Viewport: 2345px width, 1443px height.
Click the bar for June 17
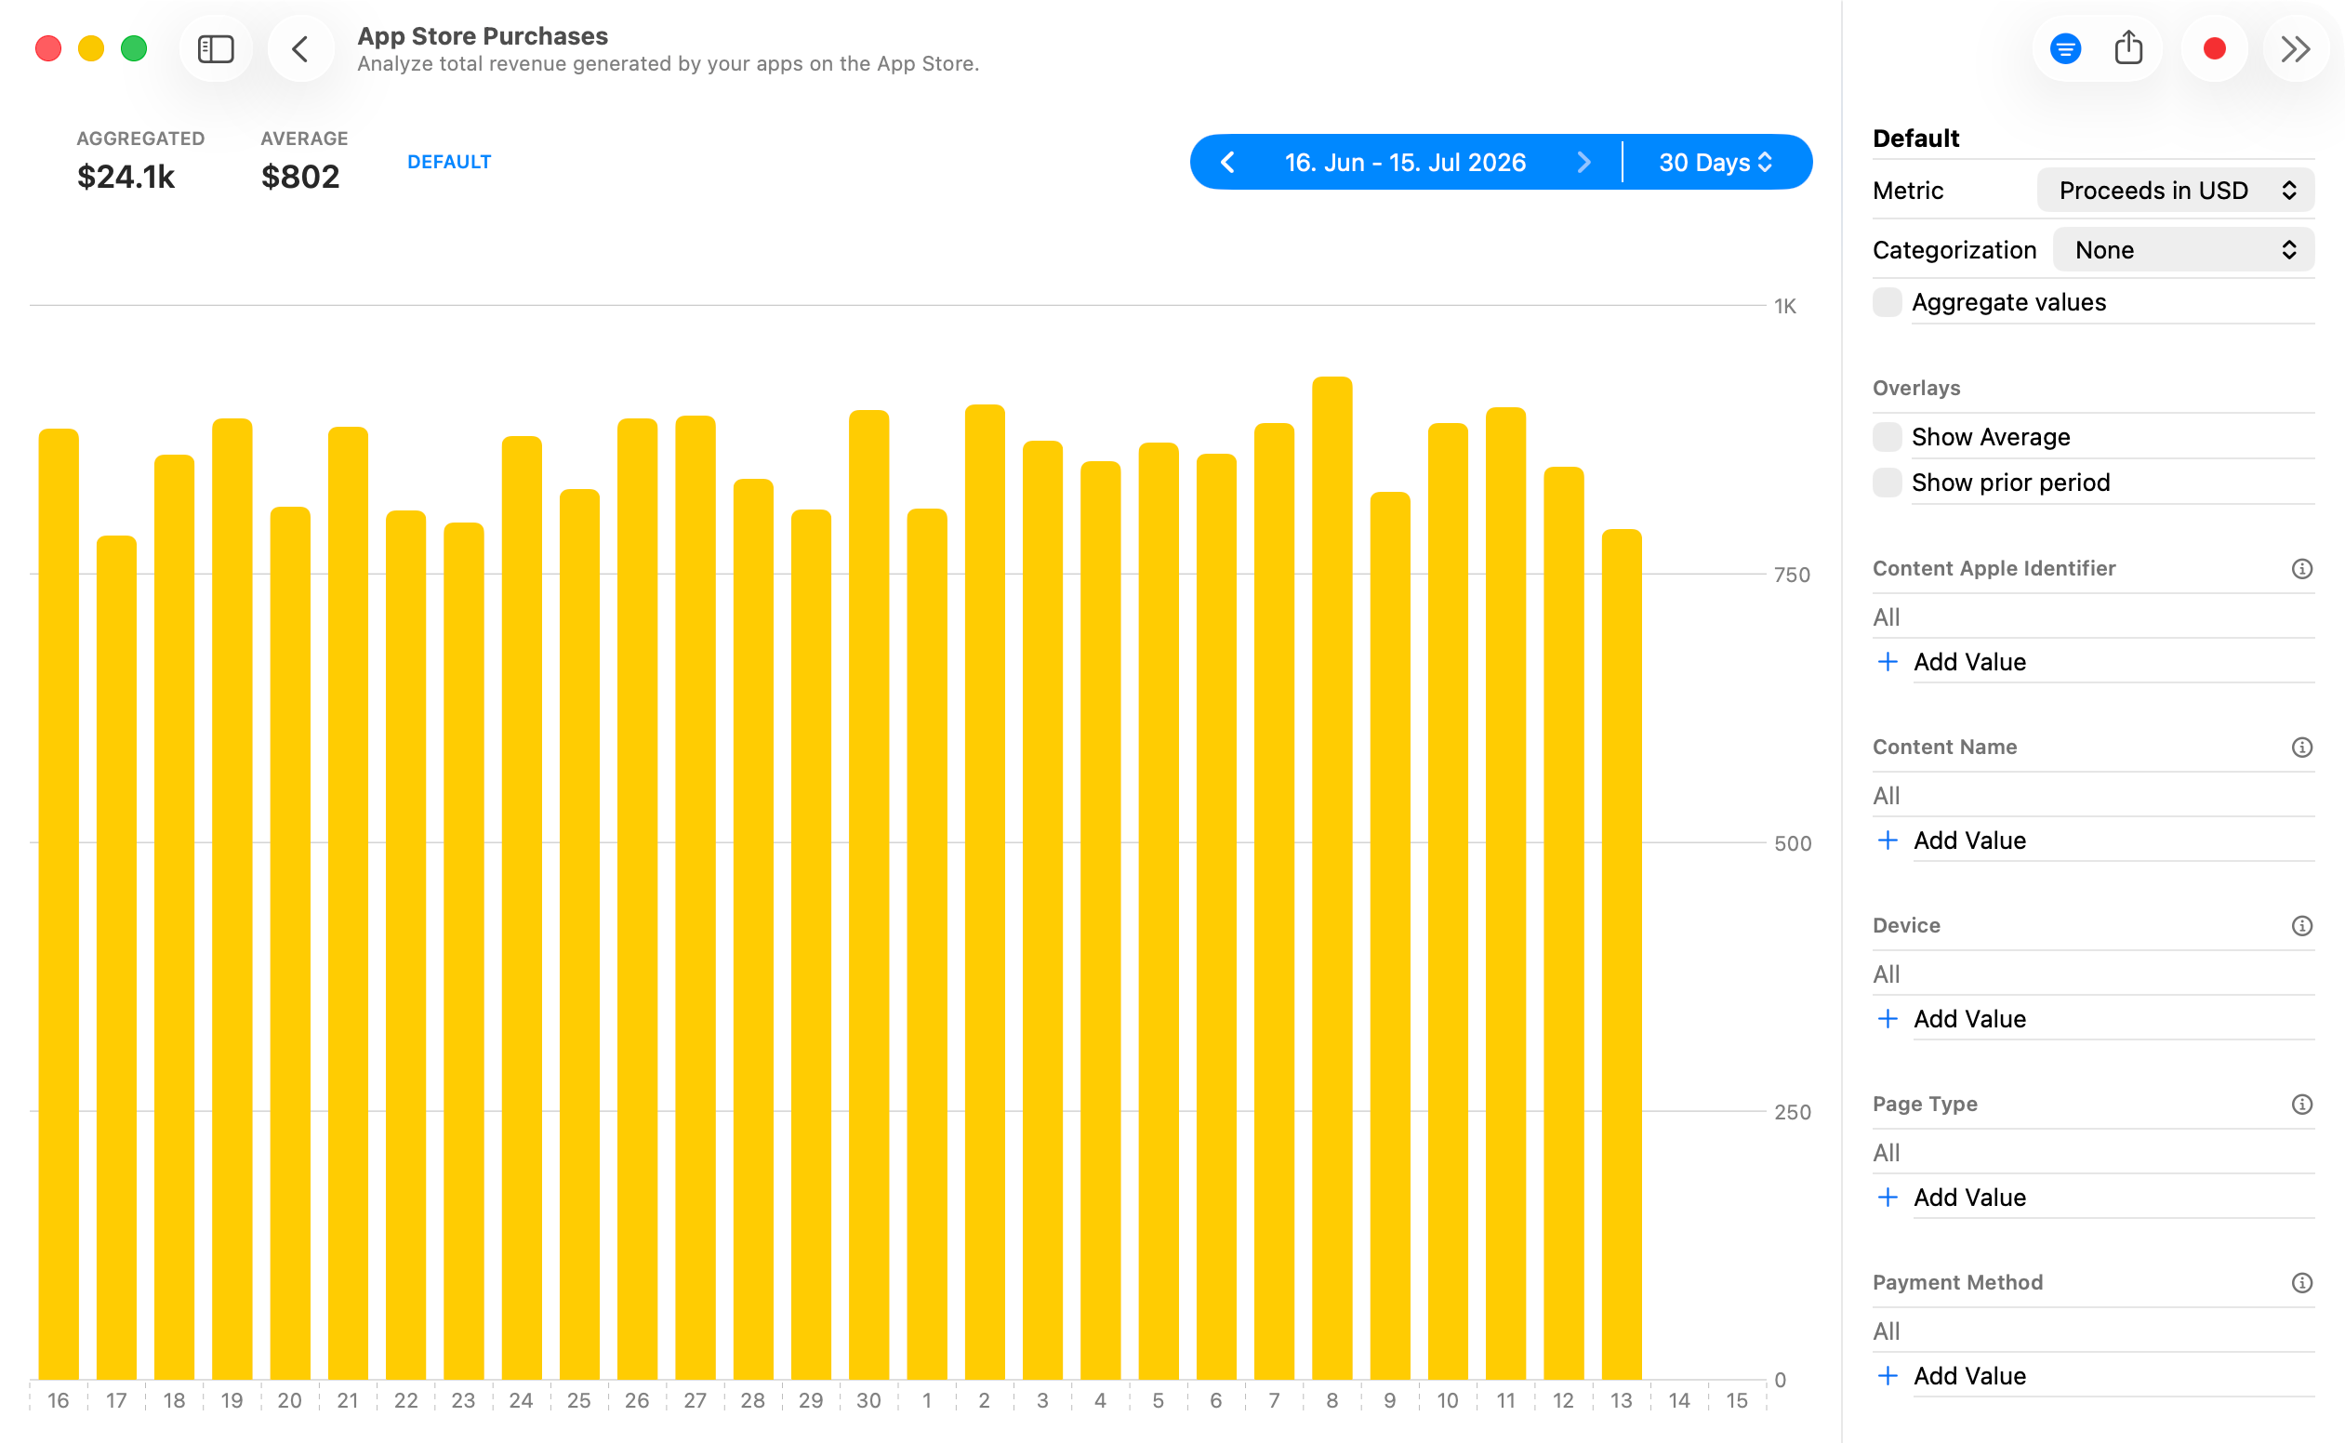[x=116, y=958]
